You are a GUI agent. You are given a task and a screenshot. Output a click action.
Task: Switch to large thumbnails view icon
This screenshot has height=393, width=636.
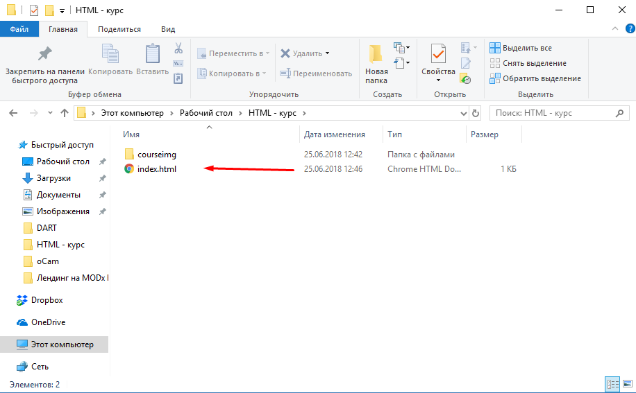628,384
